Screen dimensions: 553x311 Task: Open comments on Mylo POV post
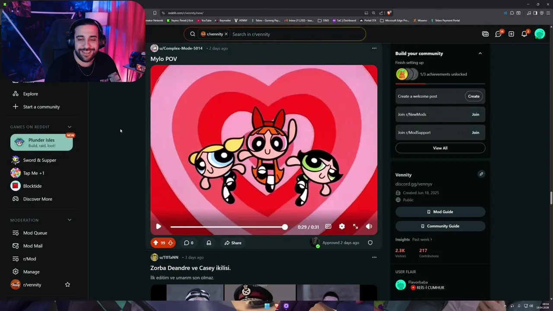[188, 243]
